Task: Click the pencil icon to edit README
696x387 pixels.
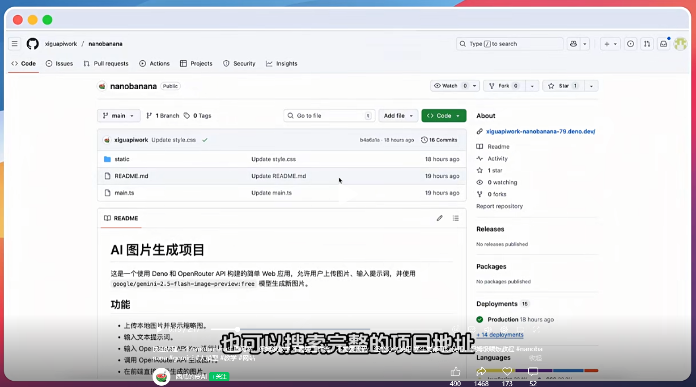Action: pos(440,218)
